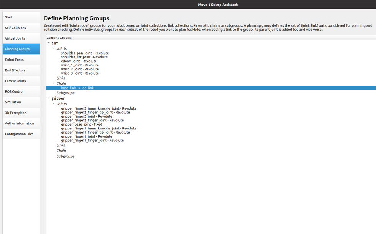The width and height of the screenshot is (376, 234).
Task: Collapse the arm planning group
Action: (x=48, y=43)
